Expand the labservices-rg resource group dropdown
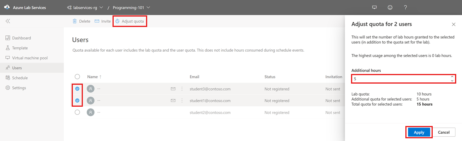The height and width of the screenshot is (141, 462). 85,7
